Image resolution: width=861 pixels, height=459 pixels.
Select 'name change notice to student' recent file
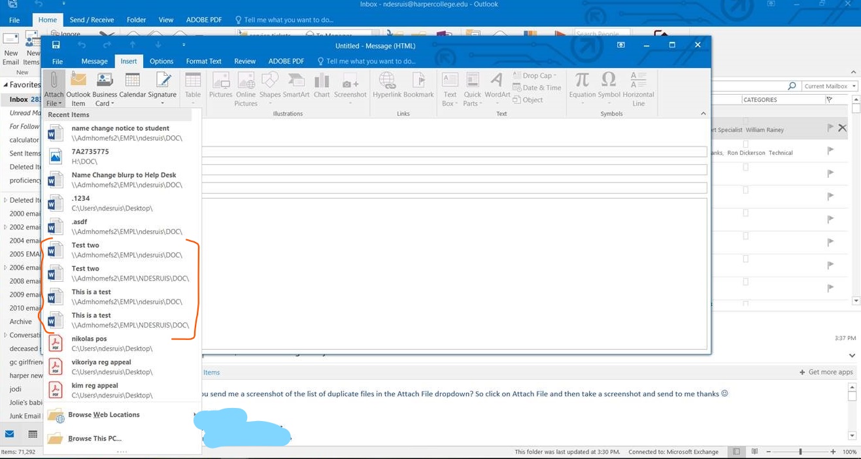click(122, 133)
